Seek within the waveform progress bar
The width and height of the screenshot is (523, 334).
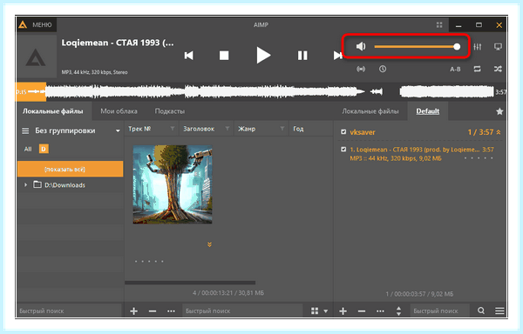(x=261, y=92)
